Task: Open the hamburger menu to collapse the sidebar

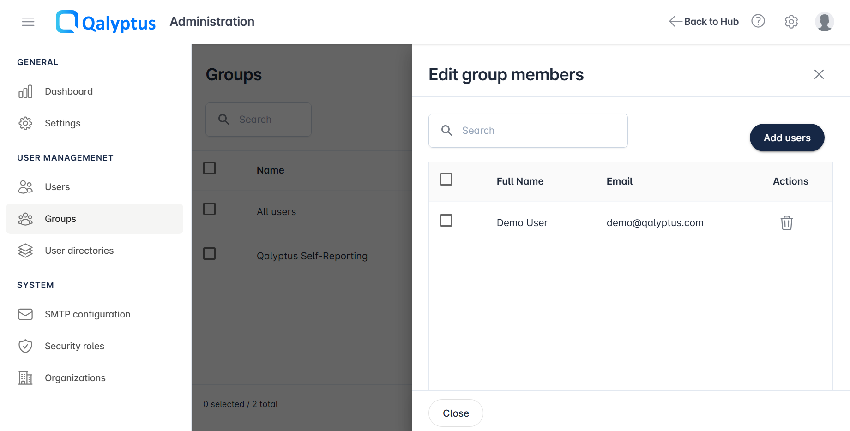Action: click(28, 22)
